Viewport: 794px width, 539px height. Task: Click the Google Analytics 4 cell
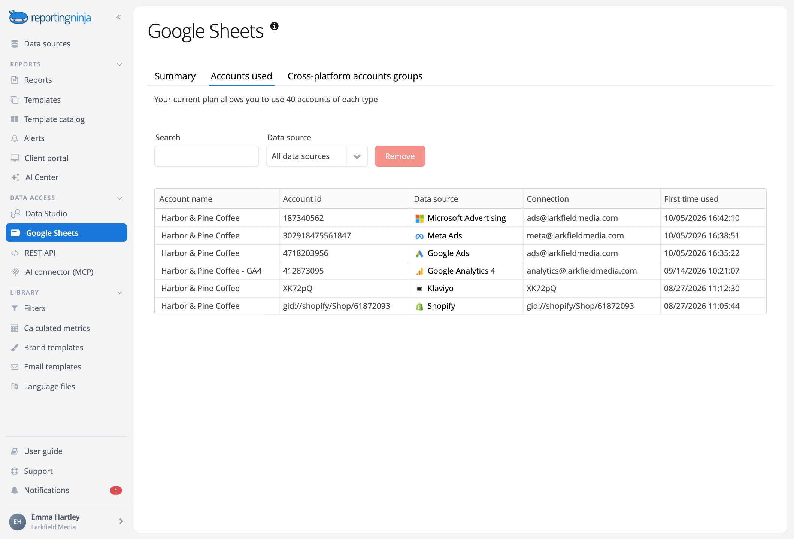pos(466,271)
